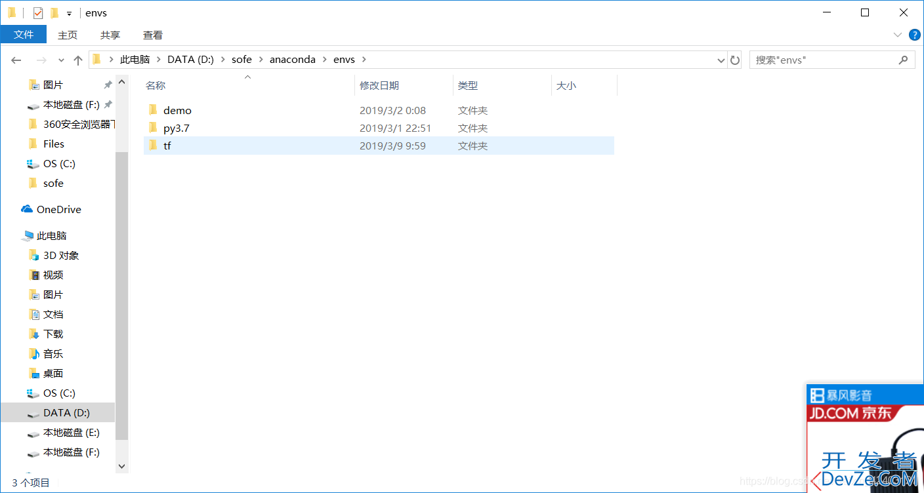
Task: Open the 音乐 folder icon
Action: tap(34, 353)
